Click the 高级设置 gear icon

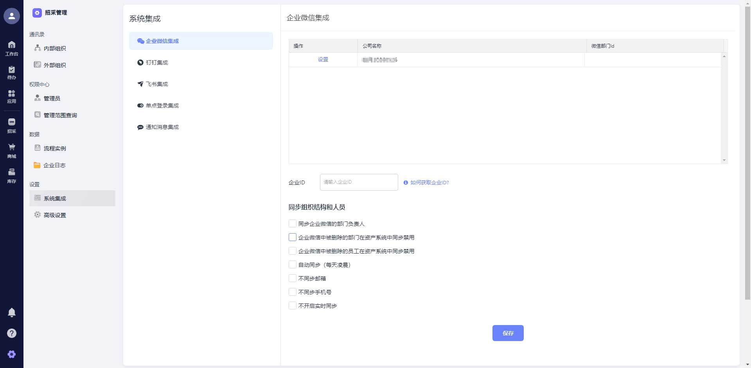pos(38,214)
